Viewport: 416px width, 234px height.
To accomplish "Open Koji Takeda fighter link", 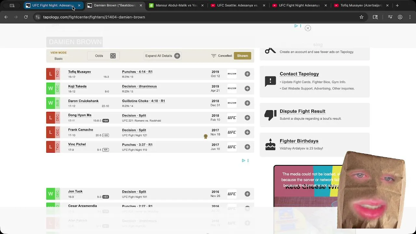I will (77, 86).
